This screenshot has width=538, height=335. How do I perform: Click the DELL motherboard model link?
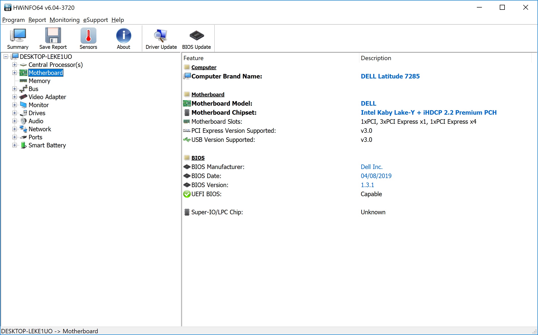tap(368, 103)
